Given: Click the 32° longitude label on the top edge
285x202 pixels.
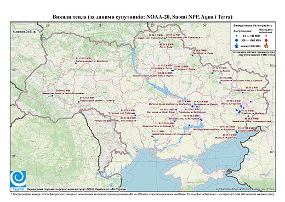Looking at the screenshot, I should [152, 25].
